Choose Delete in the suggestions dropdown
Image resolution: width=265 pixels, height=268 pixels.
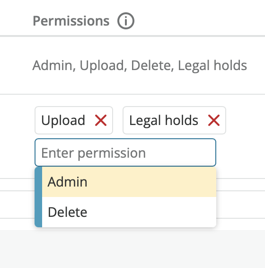click(129, 212)
